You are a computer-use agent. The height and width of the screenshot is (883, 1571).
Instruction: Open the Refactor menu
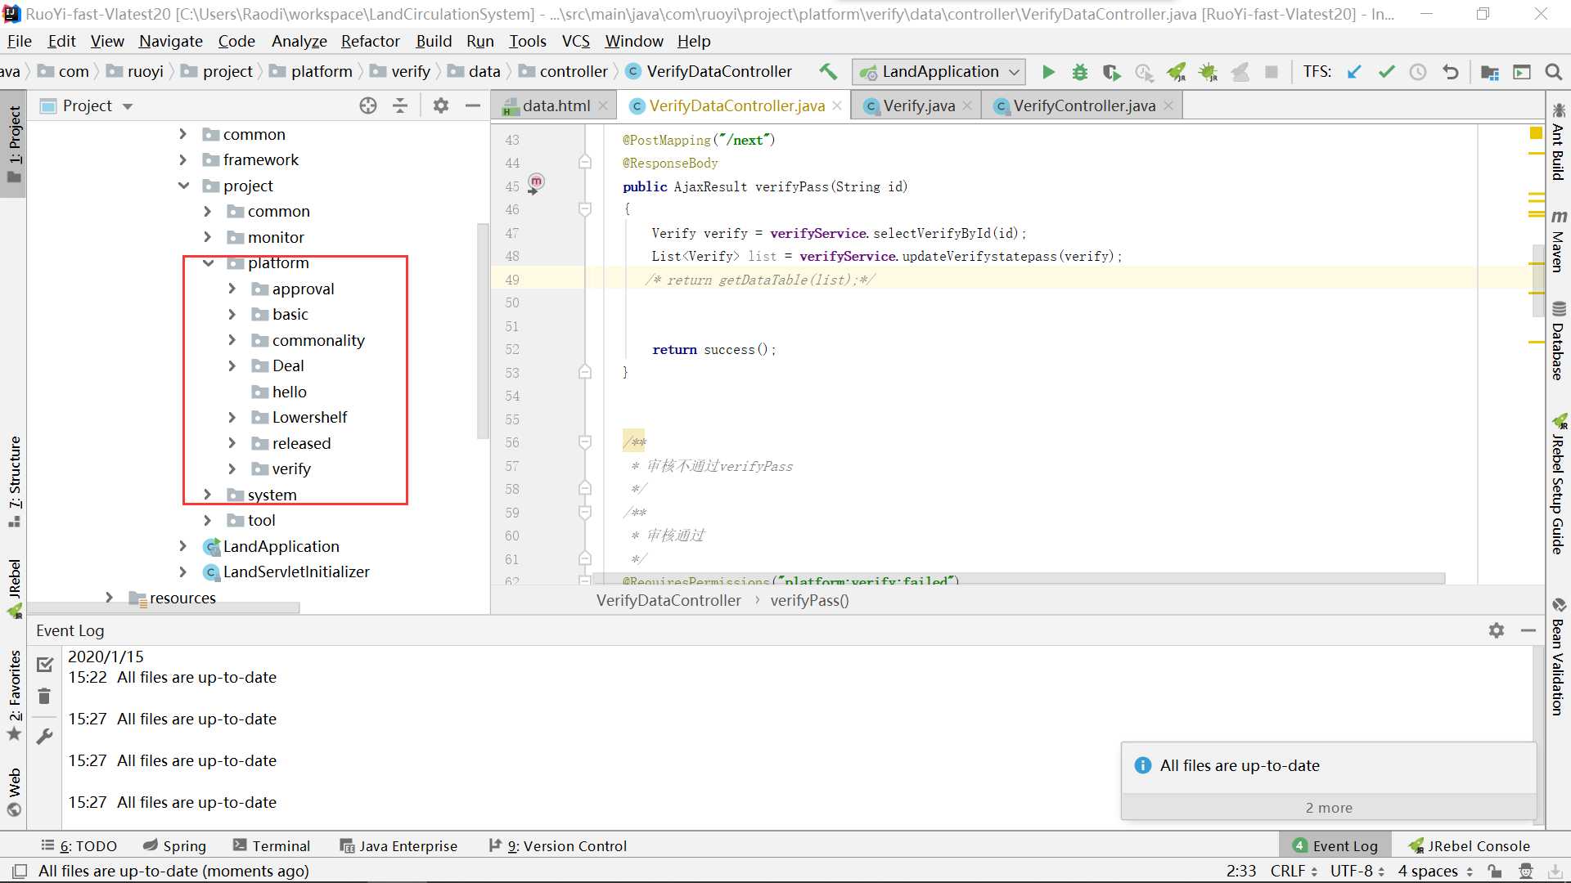pyautogui.click(x=370, y=41)
